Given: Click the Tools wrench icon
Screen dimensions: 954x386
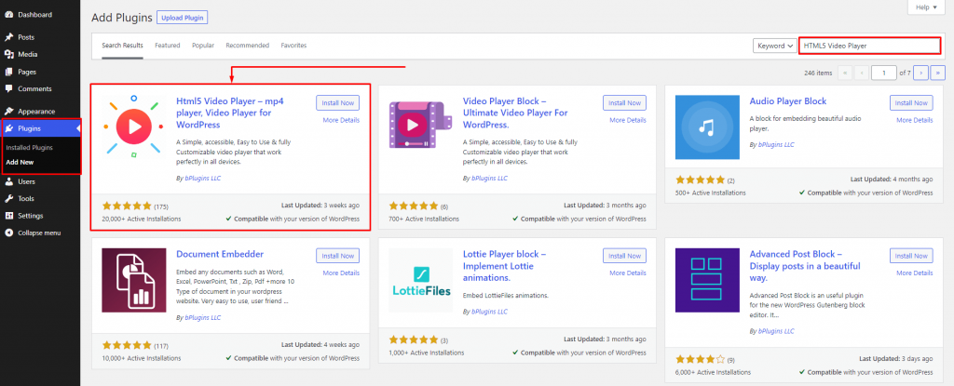Looking at the screenshot, I should pos(8,198).
